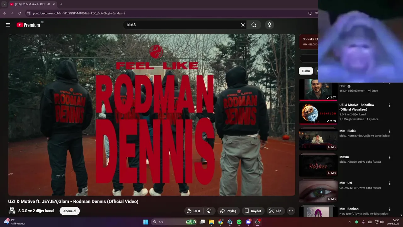Image resolution: width=403 pixels, height=227 pixels.
Task: Save video with Kaydet button
Action: pyautogui.click(x=253, y=211)
